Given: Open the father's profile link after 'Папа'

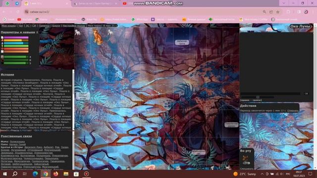Looking at the screenshot, I should 18,144.
